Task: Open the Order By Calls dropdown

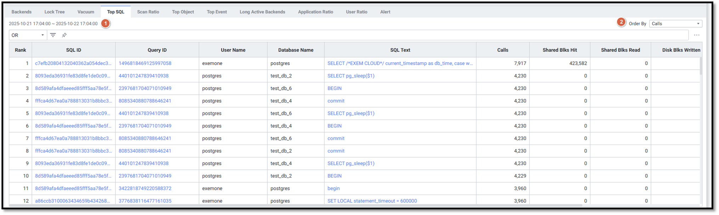Action: [x=675, y=24]
